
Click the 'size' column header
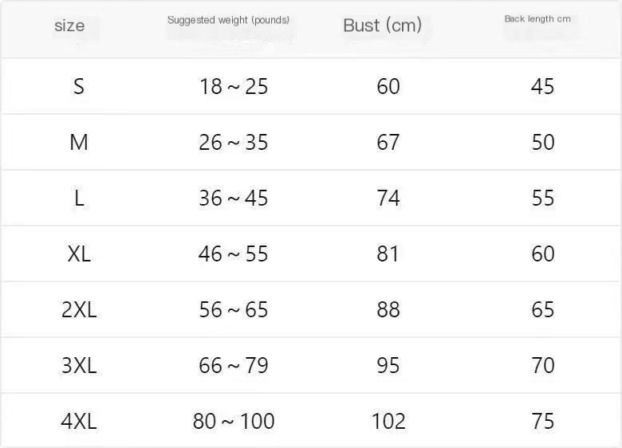(69, 26)
